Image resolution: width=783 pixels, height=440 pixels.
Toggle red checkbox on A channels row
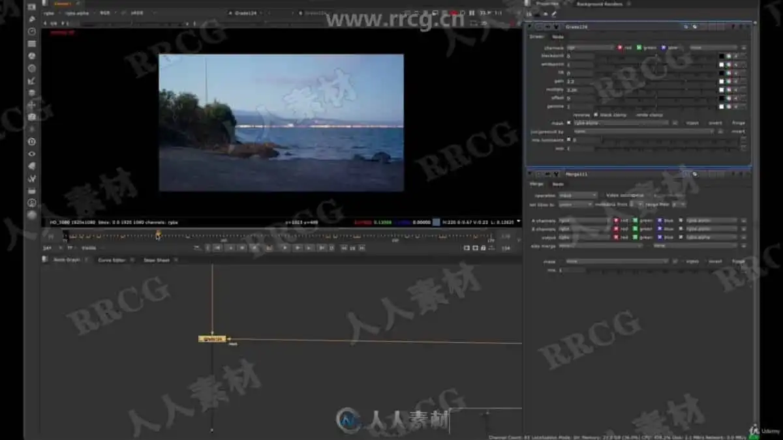tap(617, 220)
